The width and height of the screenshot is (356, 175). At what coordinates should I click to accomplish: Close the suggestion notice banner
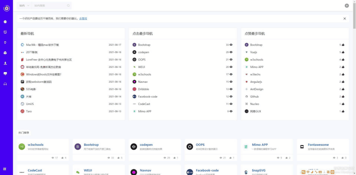coord(345,19)
